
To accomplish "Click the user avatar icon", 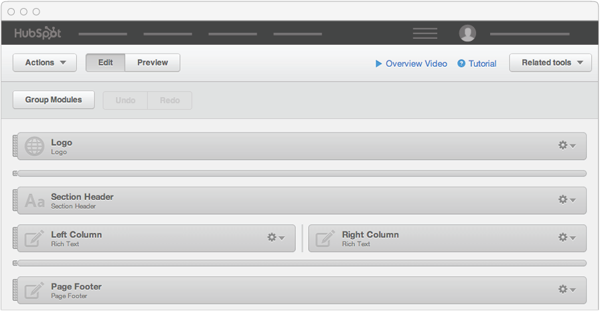I will pyautogui.click(x=467, y=33).
